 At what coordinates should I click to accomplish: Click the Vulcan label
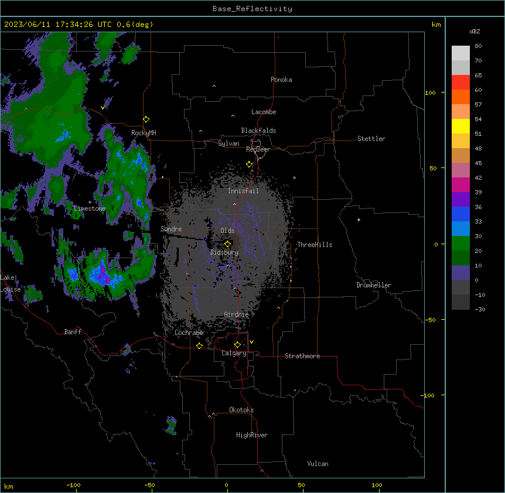pos(318,464)
